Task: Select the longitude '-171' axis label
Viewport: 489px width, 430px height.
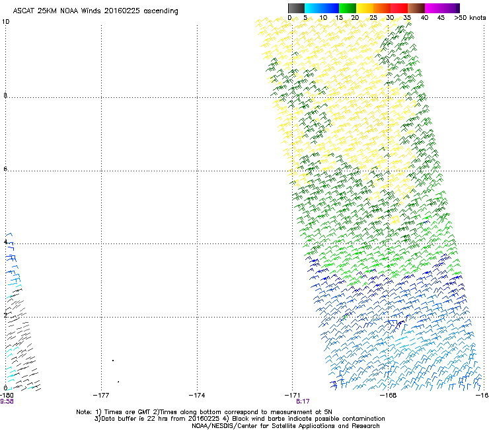Action: click(x=292, y=396)
